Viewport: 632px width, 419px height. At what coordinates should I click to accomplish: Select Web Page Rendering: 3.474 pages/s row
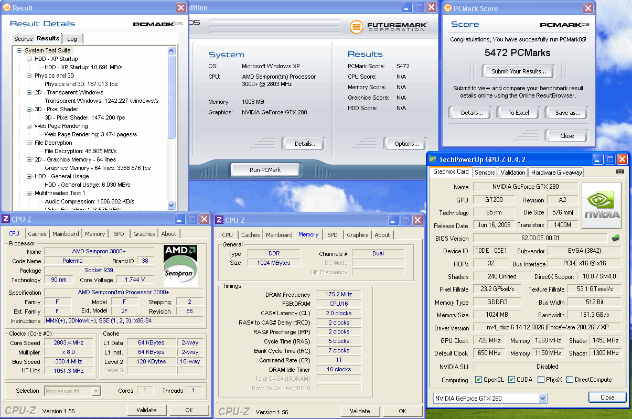click(x=90, y=134)
